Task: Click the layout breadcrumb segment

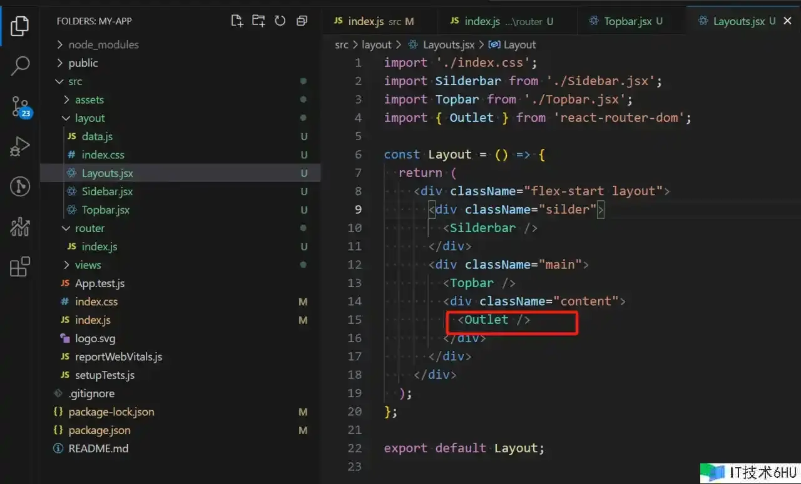Action: [376, 45]
